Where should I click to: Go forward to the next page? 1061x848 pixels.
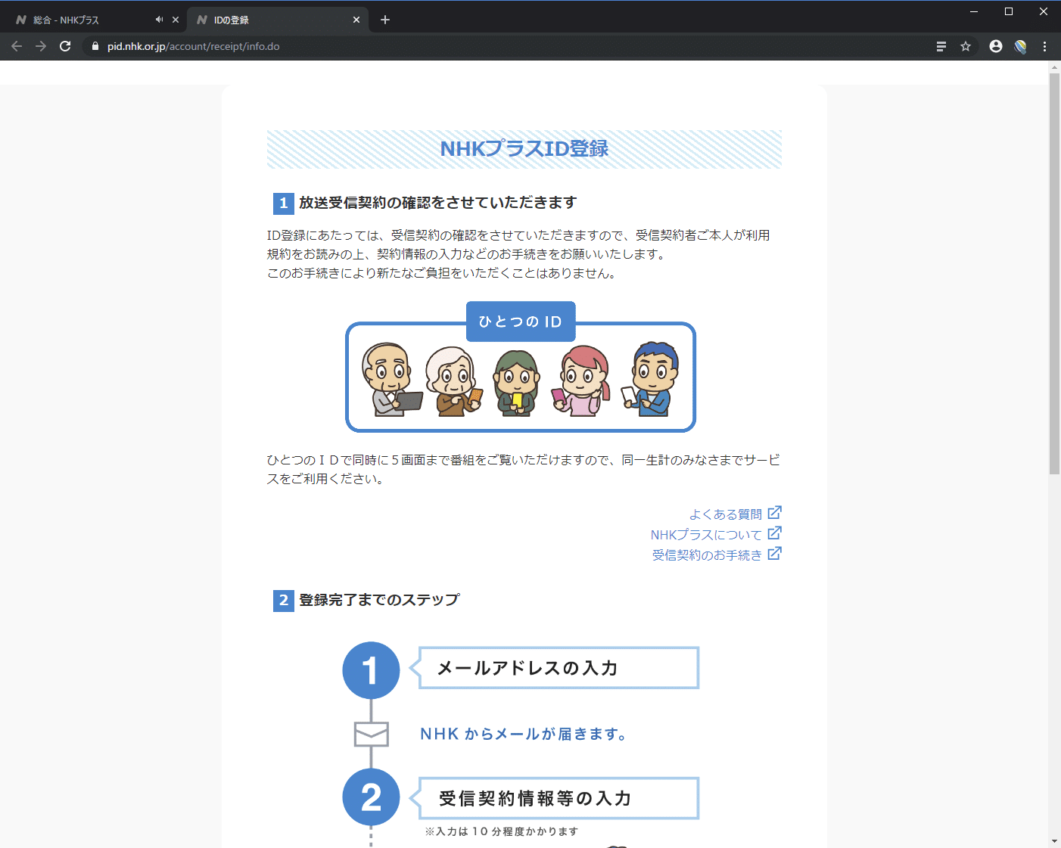click(x=41, y=46)
